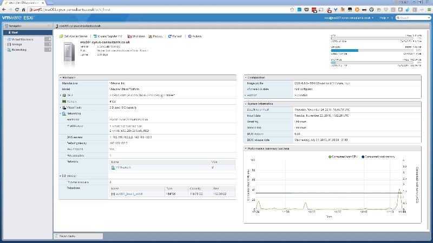Expand the CPU hardware row
The width and height of the screenshot is (433, 243).
[x=61, y=95]
